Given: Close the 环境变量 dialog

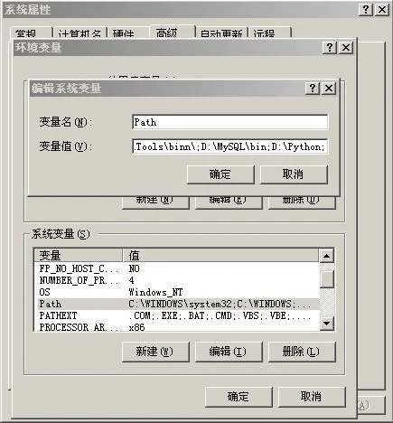Looking at the screenshot, I should pos(346,48).
